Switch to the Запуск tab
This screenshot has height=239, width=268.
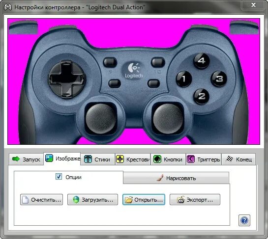pyautogui.click(x=27, y=159)
